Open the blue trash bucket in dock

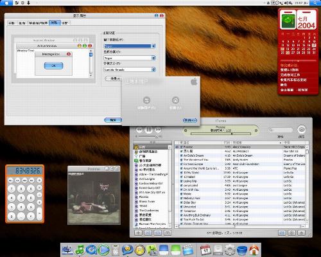[x=241, y=250]
